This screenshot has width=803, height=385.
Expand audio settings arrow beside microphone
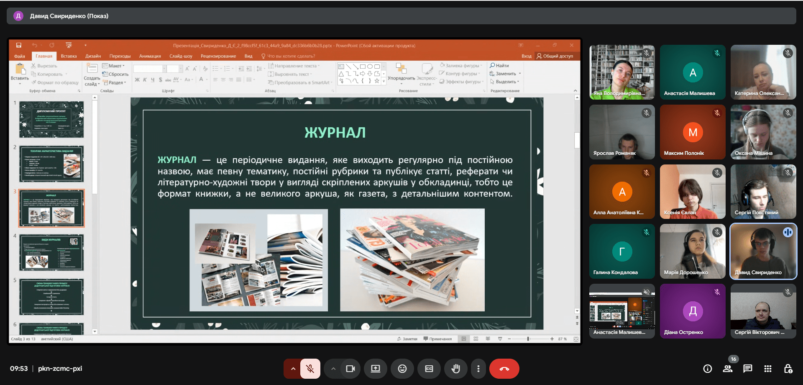click(293, 369)
